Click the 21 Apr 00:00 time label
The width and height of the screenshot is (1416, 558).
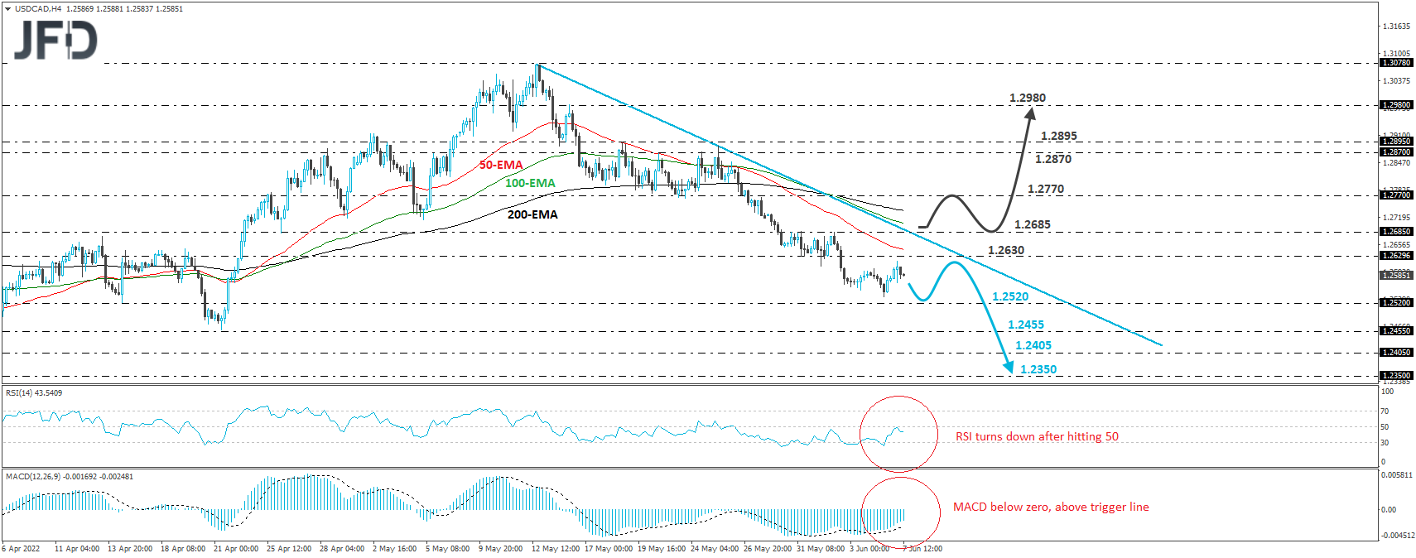click(x=236, y=548)
